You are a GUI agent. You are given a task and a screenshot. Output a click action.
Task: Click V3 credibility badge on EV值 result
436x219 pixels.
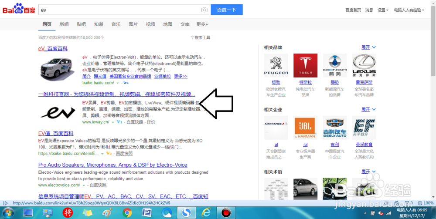click(x=109, y=154)
